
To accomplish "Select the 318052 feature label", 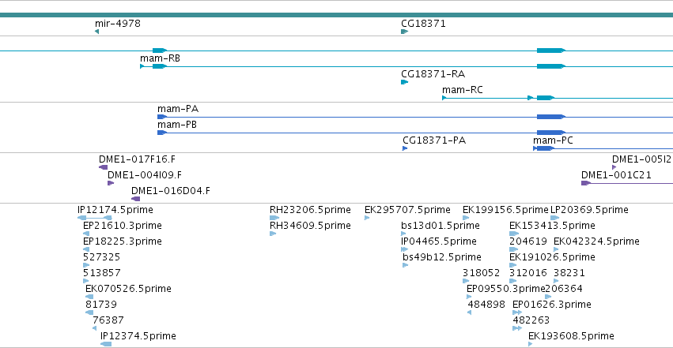I will tap(481, 273).
